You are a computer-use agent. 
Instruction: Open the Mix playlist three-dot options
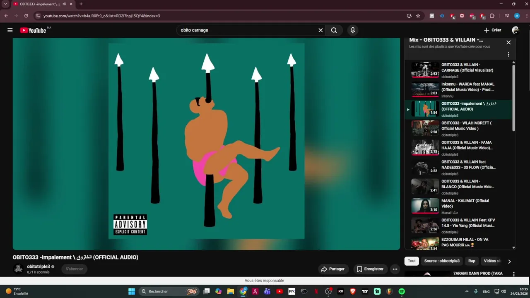click(x=508, y=55)
